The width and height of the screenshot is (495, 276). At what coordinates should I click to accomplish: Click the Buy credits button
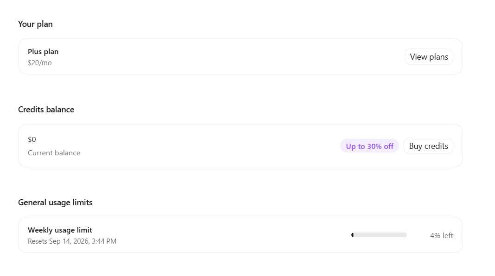428,146
